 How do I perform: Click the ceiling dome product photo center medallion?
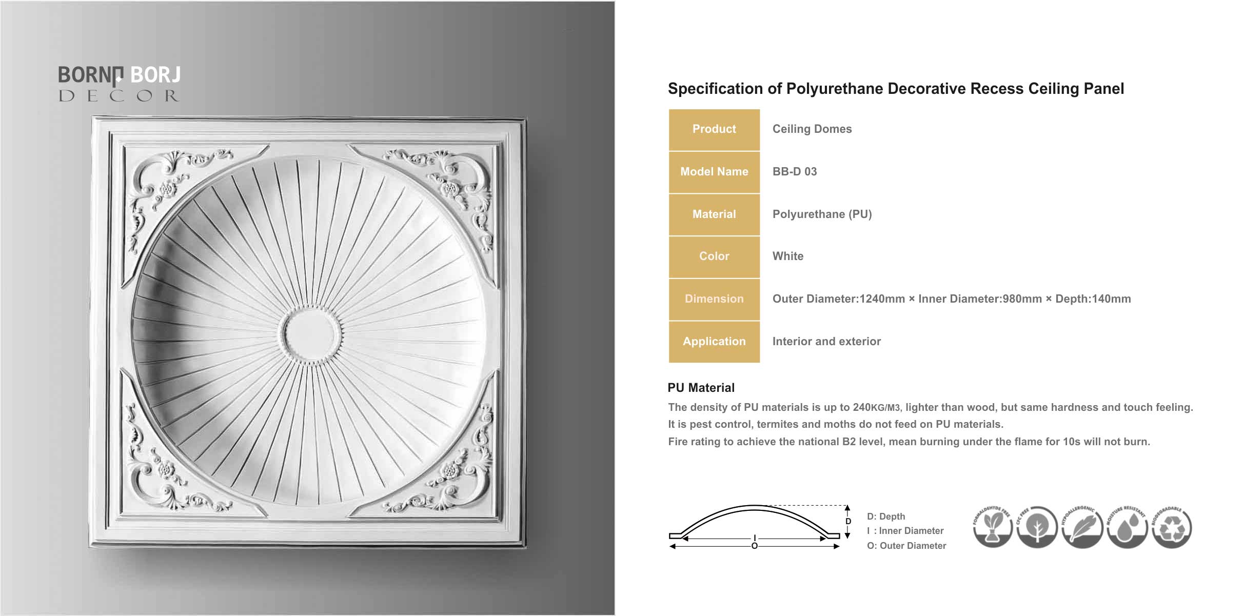309,333
